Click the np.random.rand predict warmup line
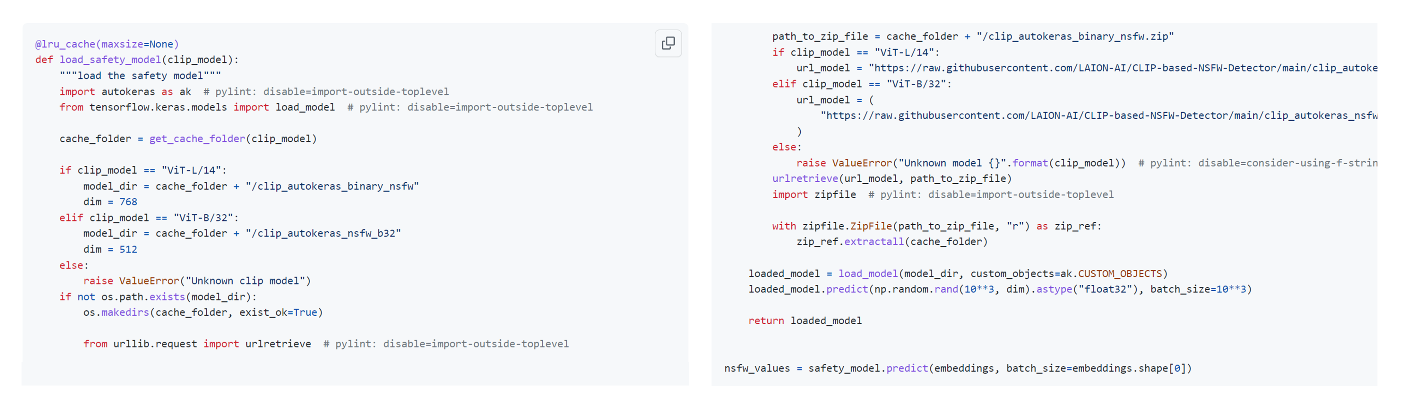 (1000, 289)
